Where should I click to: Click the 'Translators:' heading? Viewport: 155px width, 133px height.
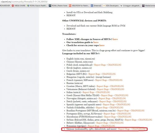tap(69, 34)
